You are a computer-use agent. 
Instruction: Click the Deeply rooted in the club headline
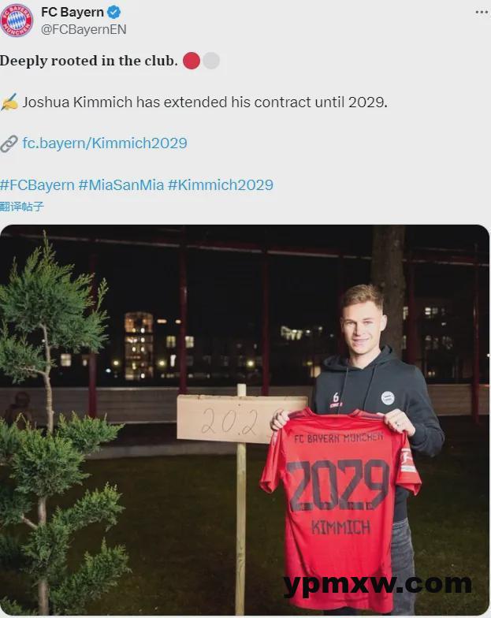[88, 61]
